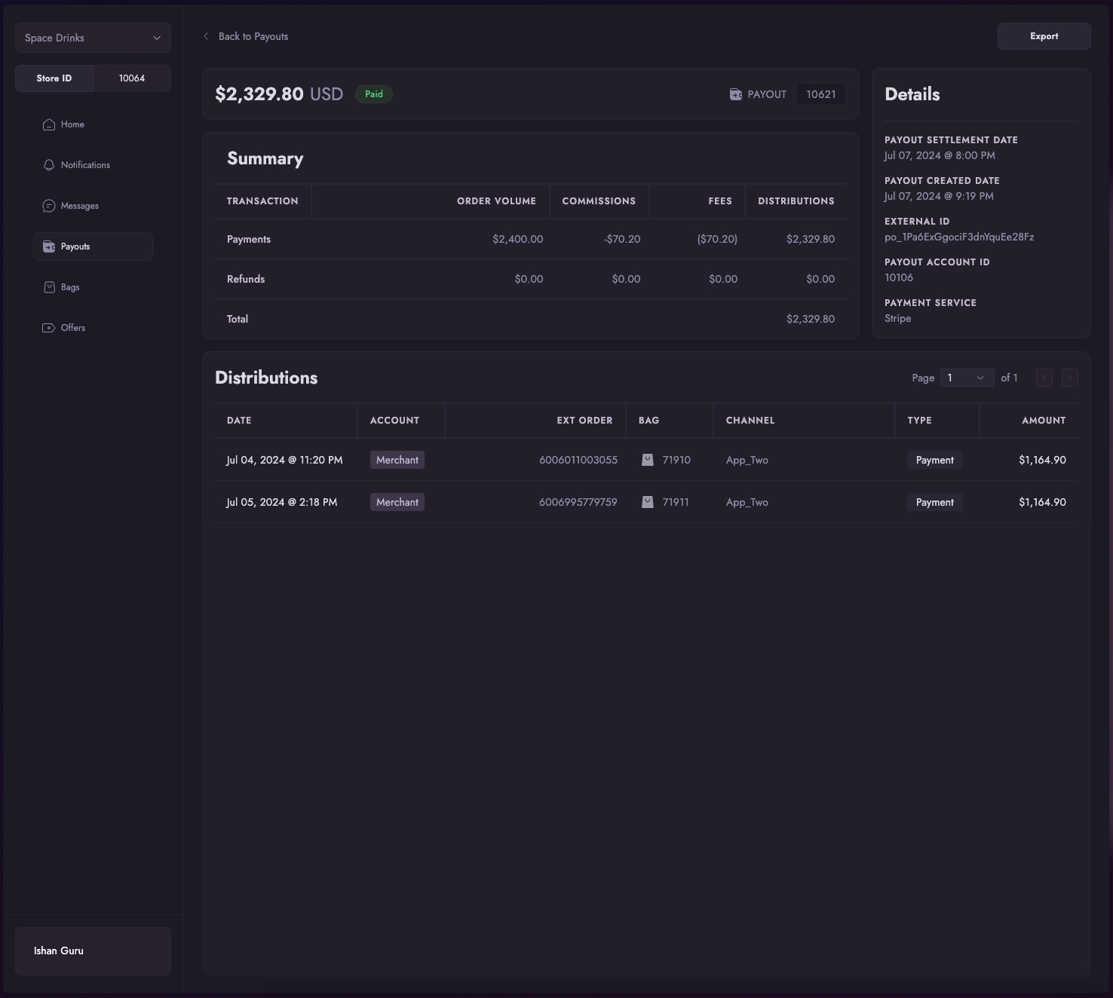
Task: Click the Merchant tag for Jul 05 row
Action: (397, 502)
